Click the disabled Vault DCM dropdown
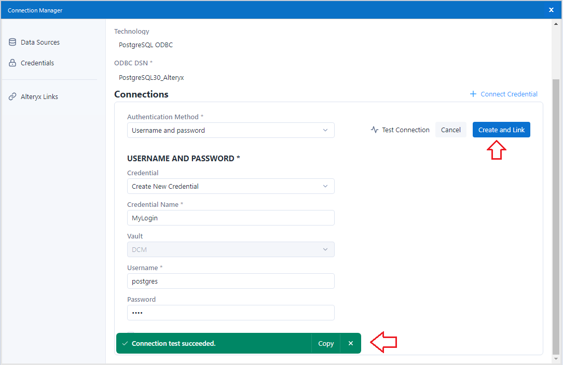563x365 pixels. point(230,249)
